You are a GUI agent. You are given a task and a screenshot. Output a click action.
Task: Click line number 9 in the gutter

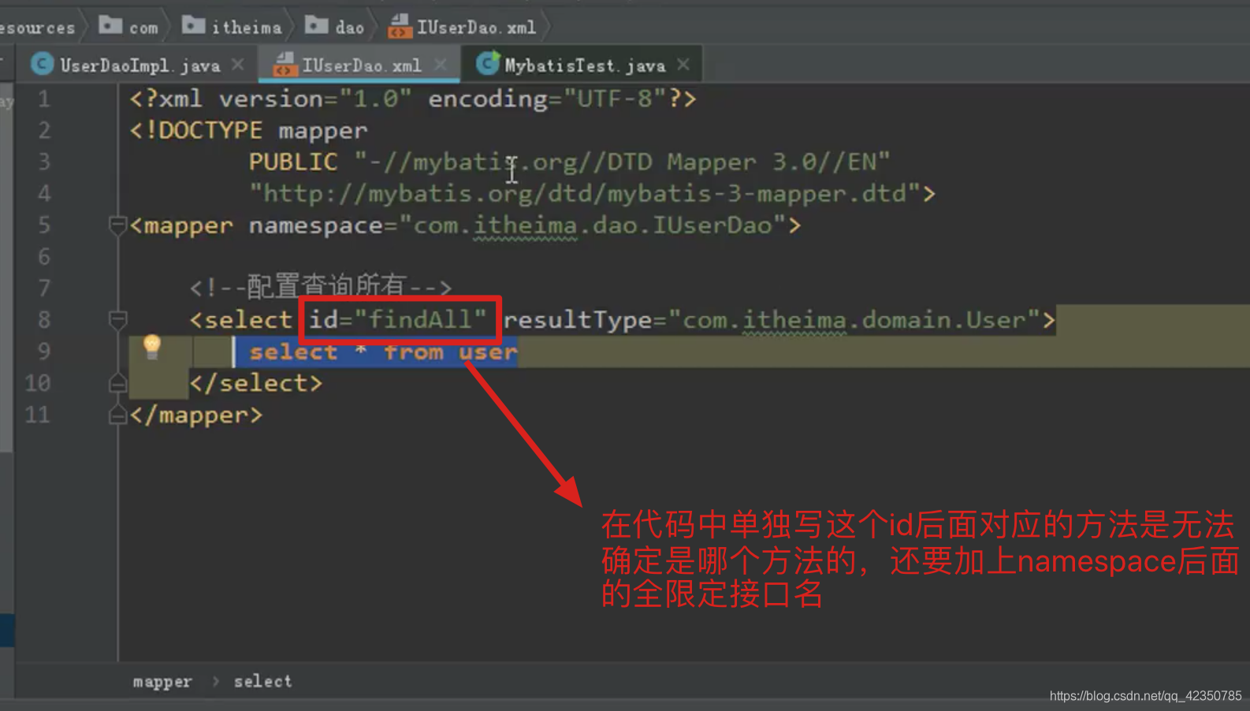click(x=44, y=352)
